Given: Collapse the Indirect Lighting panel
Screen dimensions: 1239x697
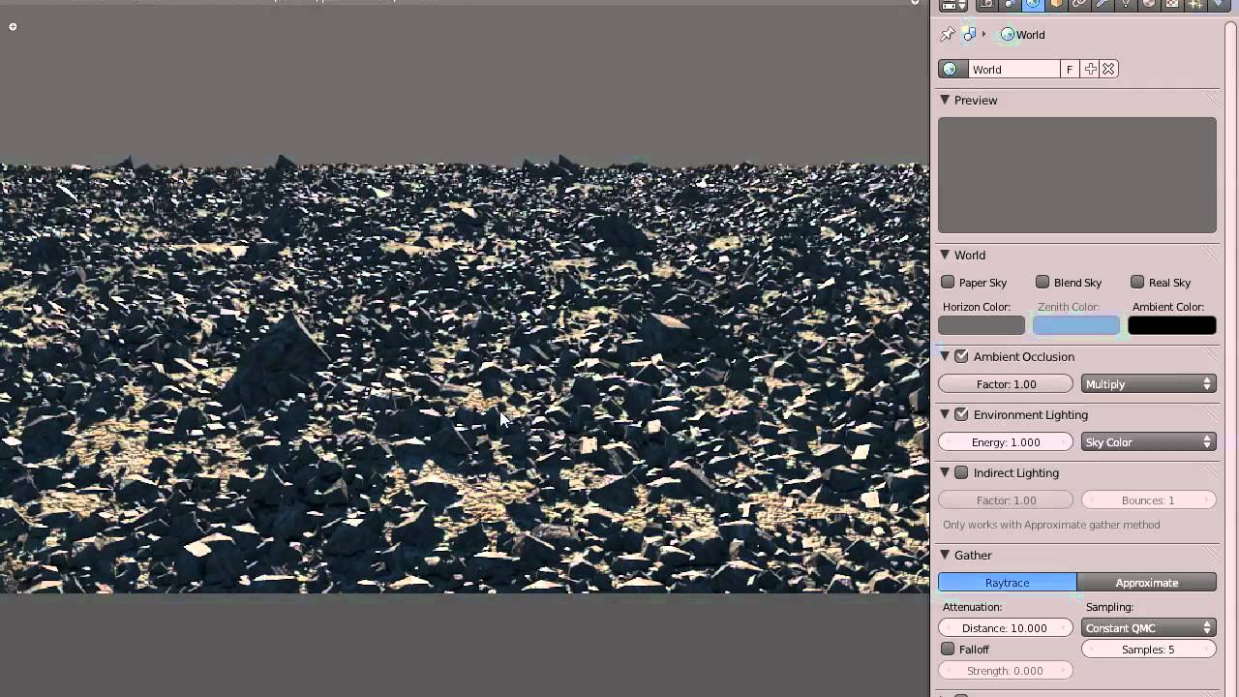Looking at the screenshot, I should pos(945,473).
